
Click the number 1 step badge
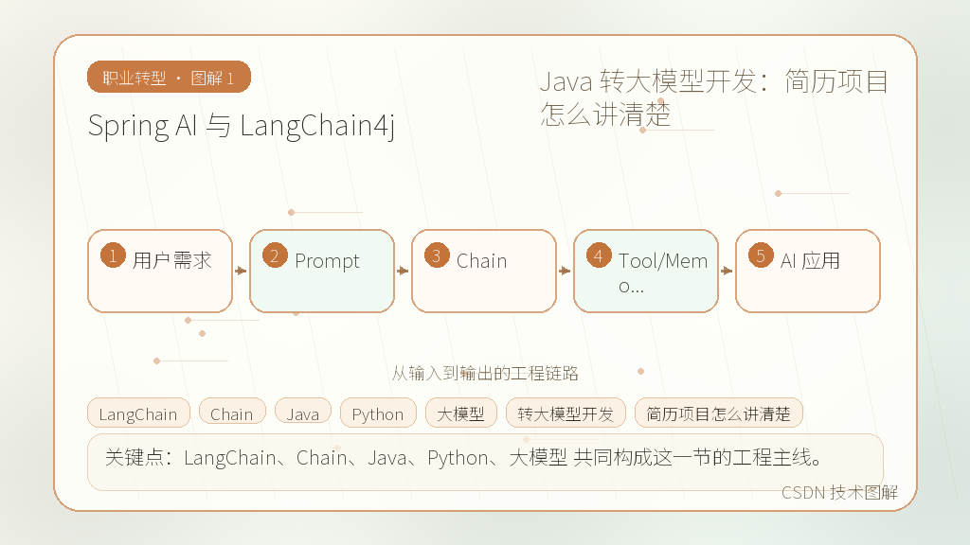[114, 255]
